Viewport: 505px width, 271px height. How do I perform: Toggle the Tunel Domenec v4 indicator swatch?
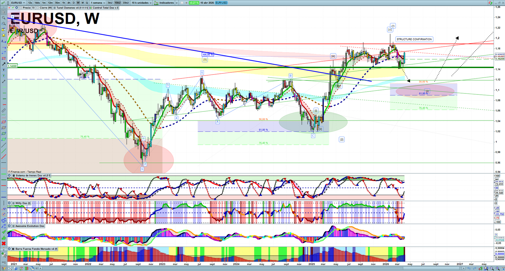point(55,8)
